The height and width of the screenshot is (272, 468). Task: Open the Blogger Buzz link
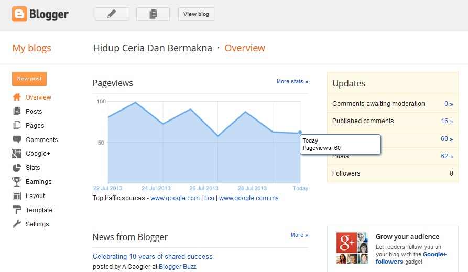pos(177,267)
